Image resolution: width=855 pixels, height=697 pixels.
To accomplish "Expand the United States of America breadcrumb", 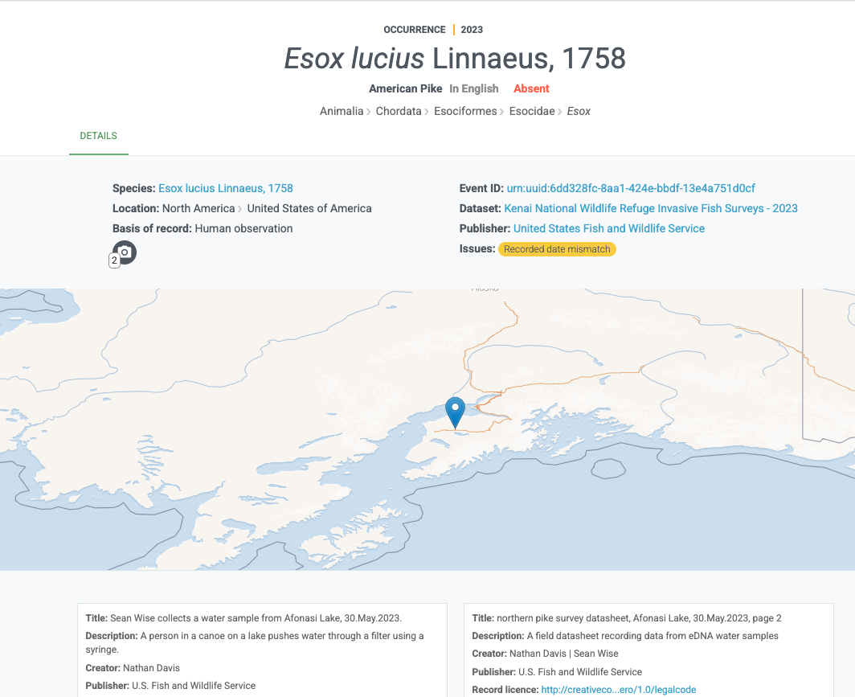I will [x=309, y=208].
